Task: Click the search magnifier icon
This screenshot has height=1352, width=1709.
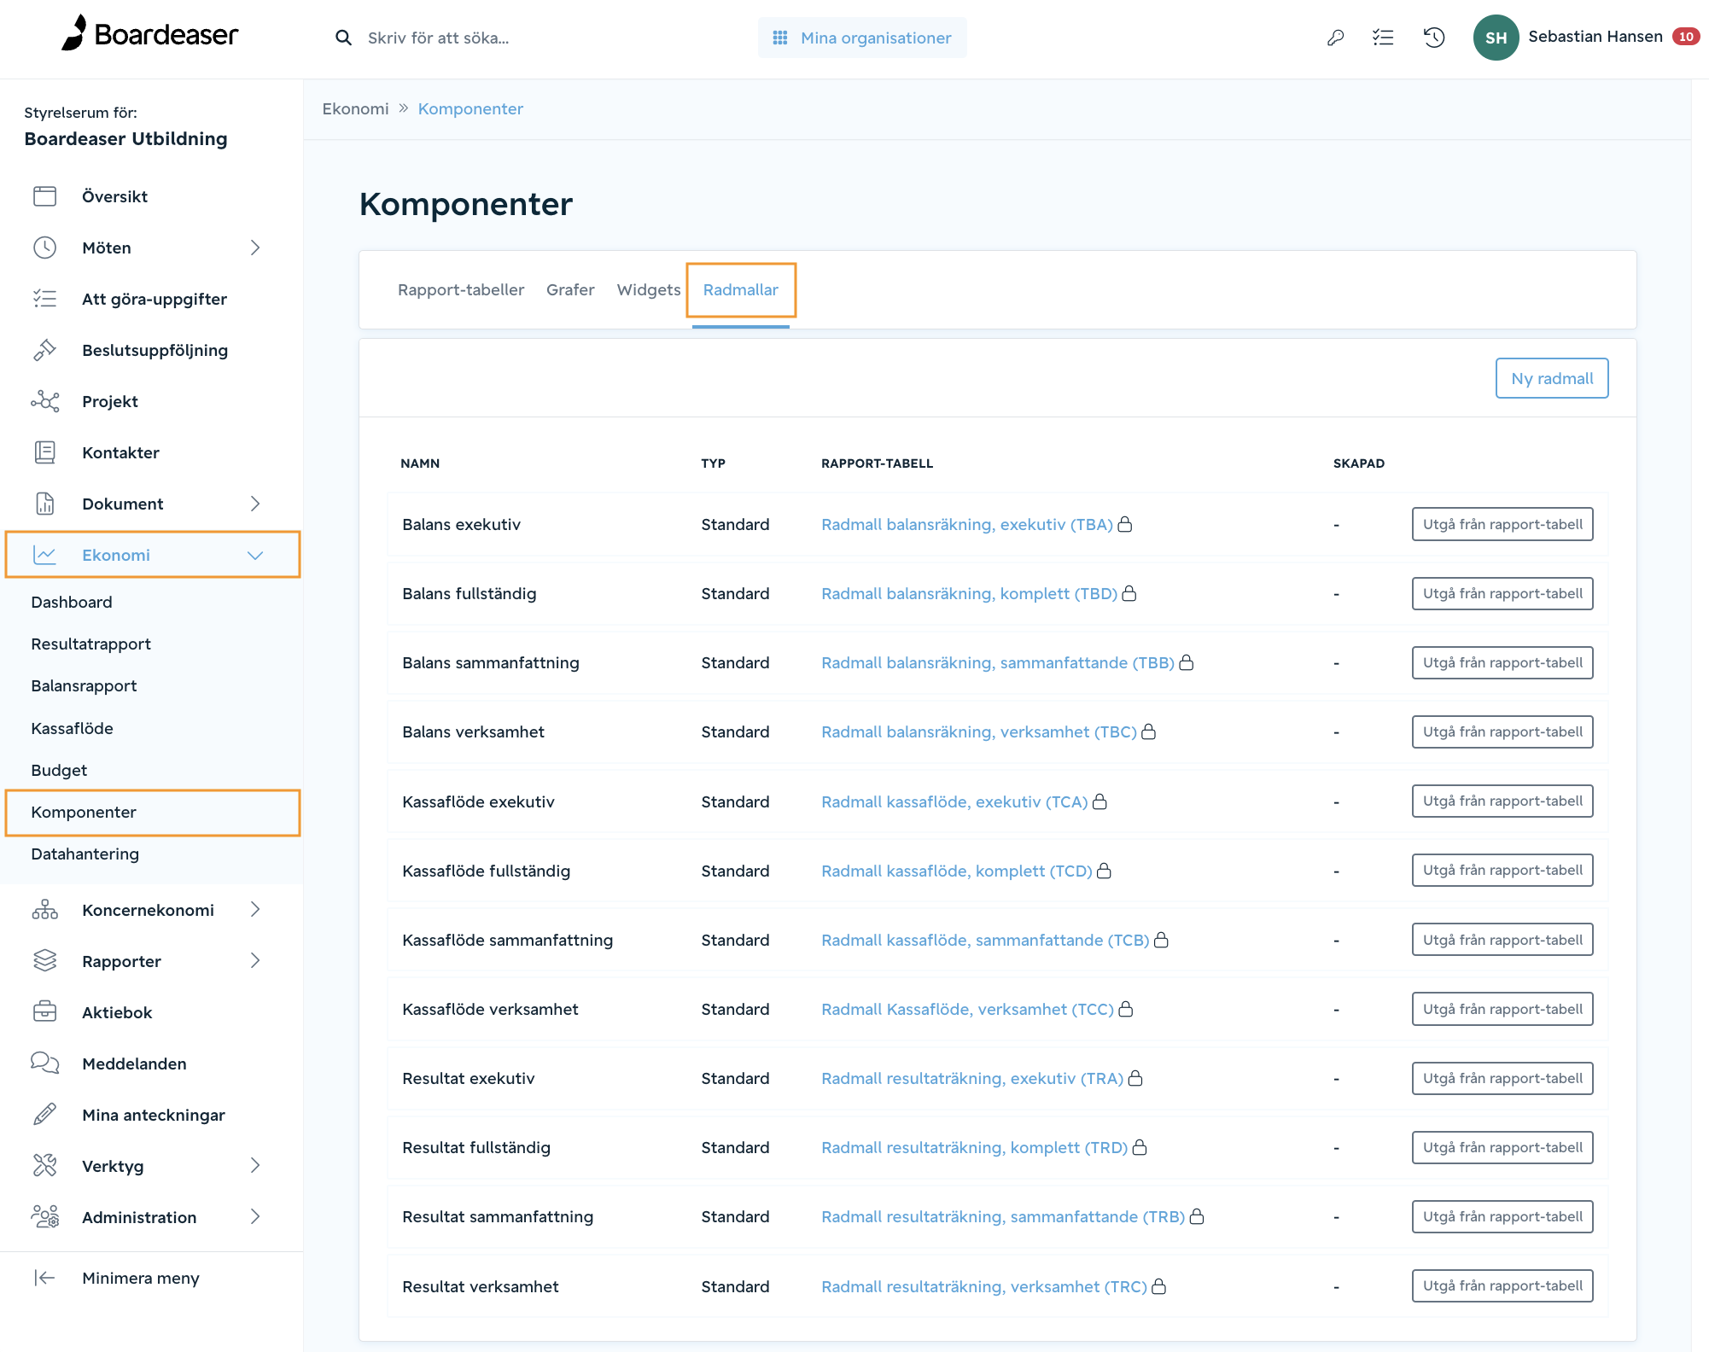Action: (x=343, y=38)
